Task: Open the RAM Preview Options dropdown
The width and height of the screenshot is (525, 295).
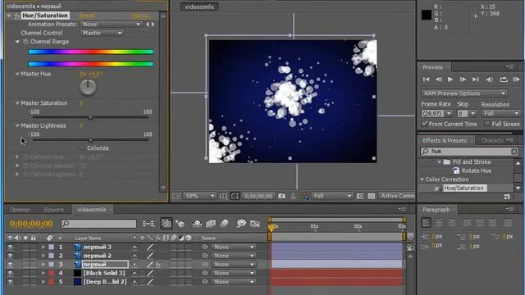Action: click(464, 93)
